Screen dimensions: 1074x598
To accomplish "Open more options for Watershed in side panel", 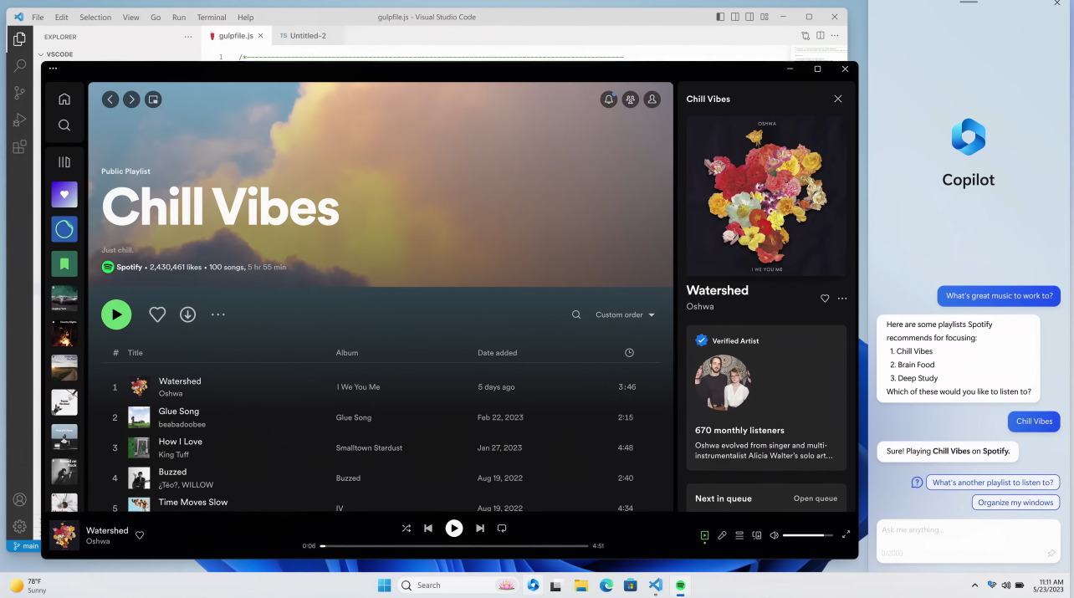I will pos(842,299).
